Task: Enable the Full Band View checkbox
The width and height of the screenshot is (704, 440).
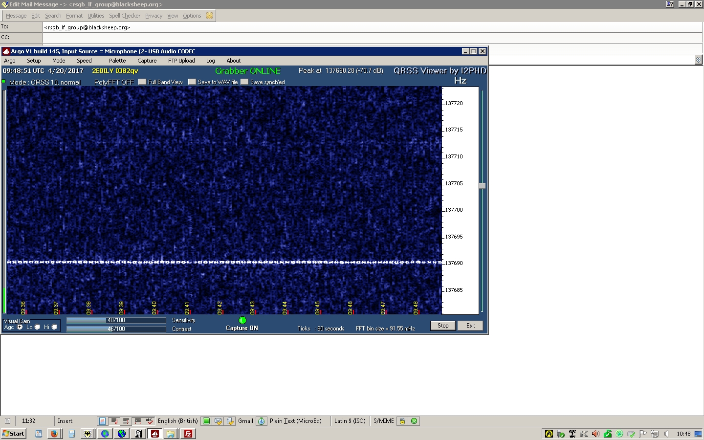Action: point(142,82)
